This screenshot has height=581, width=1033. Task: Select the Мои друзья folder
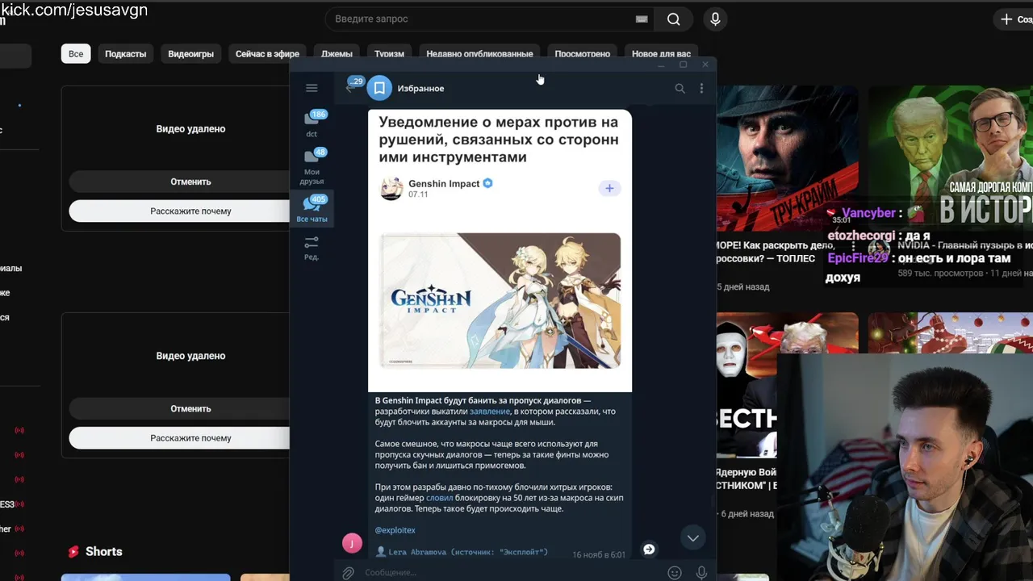pyautogui.click(x=312, y=167)
